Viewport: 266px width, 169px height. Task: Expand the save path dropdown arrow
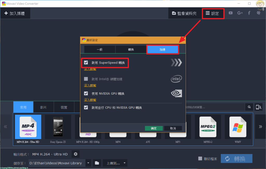(88, 163)
